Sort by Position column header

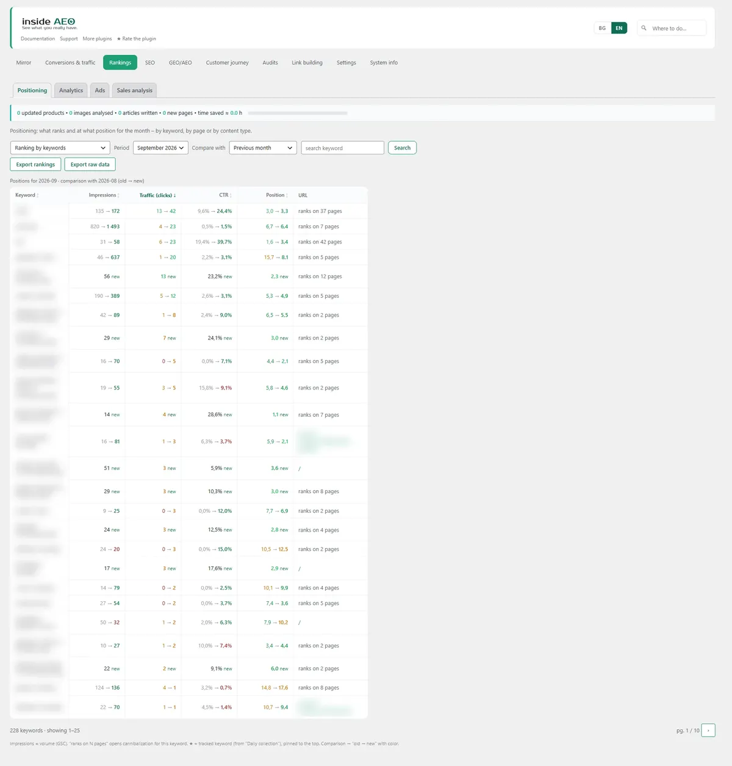(x=277, y=195)
